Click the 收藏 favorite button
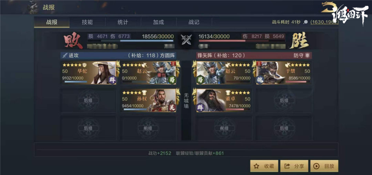The image size is (372, 175). (x=264, y=166)
